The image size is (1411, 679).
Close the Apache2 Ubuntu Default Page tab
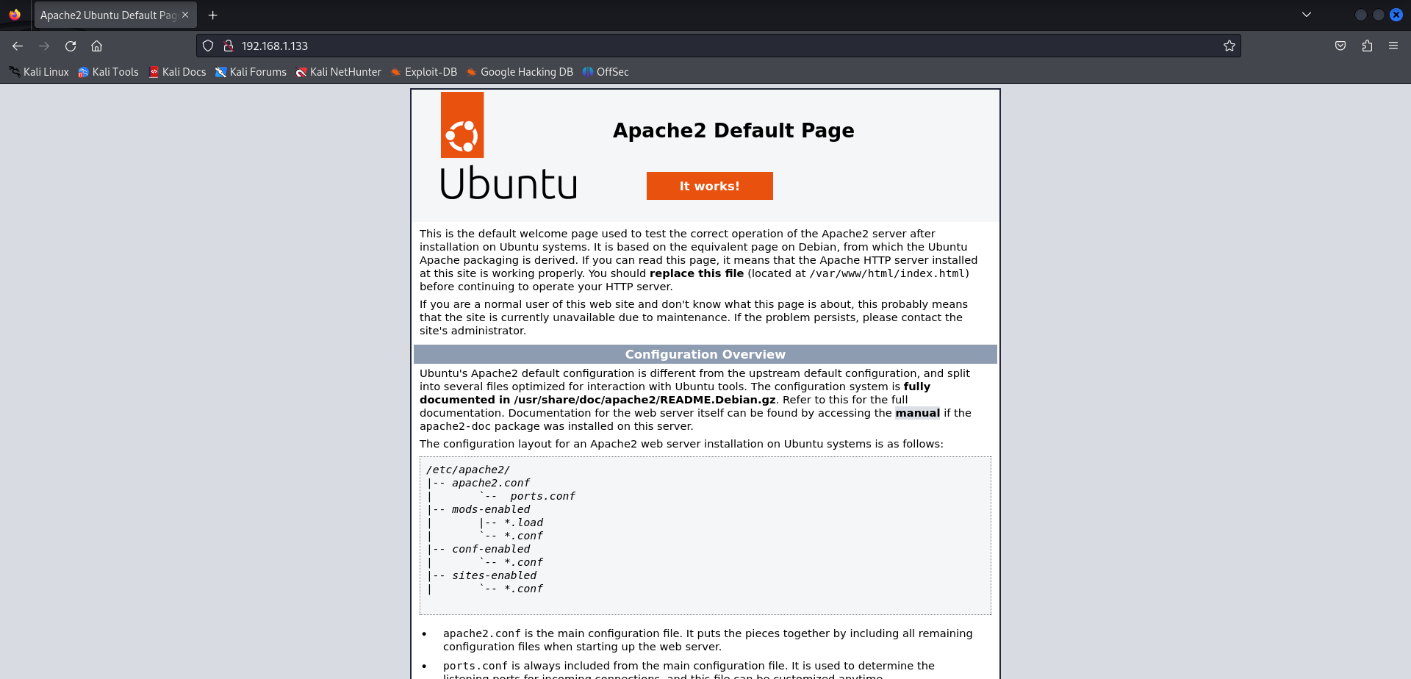coord(185,15)
